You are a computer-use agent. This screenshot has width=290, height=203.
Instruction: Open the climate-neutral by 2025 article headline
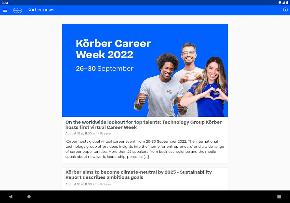tap(139, 175)
